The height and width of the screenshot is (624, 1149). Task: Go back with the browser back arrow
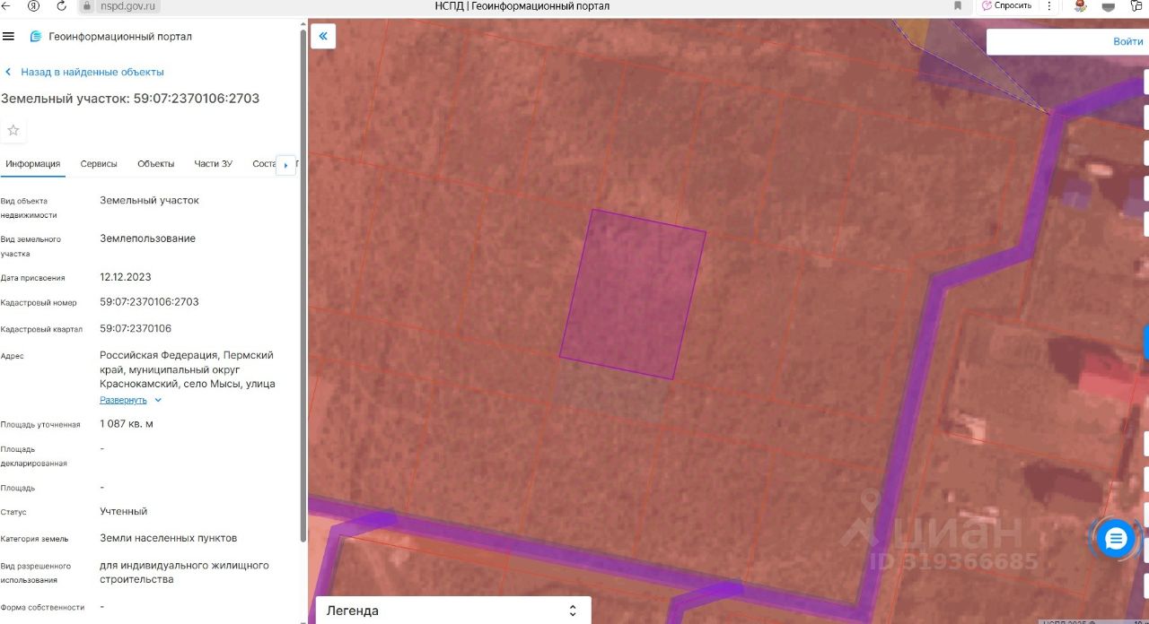click(x=6, y=5)
